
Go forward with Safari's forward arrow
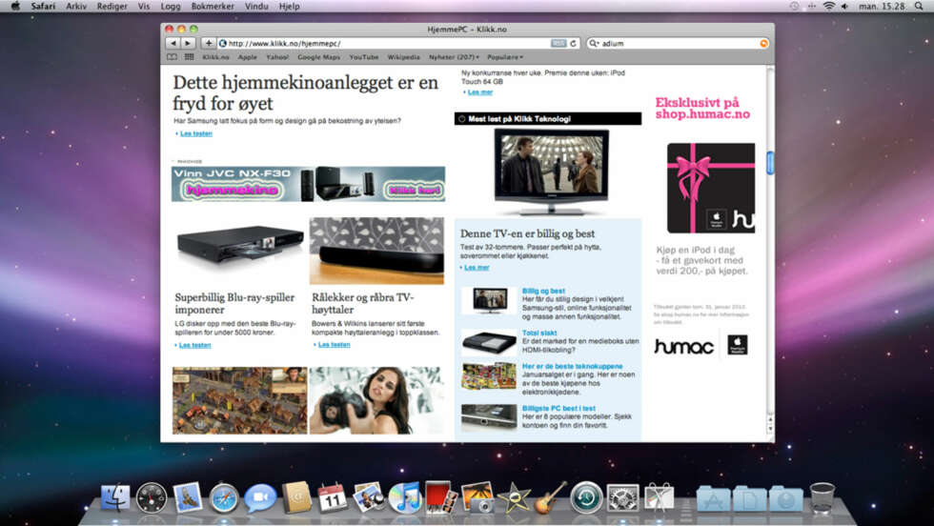click(x=188, y=44)
